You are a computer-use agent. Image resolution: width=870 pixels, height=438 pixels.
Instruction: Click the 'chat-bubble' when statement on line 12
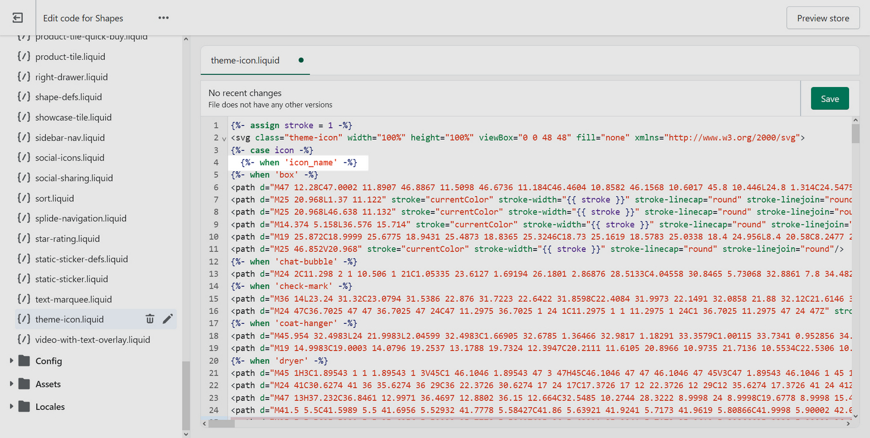(293, 261)
